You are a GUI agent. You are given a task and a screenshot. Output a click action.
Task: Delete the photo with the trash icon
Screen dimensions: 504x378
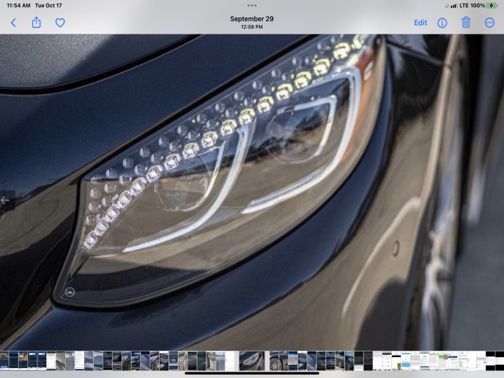click(x=465, y=22)
